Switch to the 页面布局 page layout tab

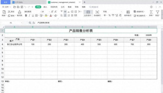coord(54,7)
